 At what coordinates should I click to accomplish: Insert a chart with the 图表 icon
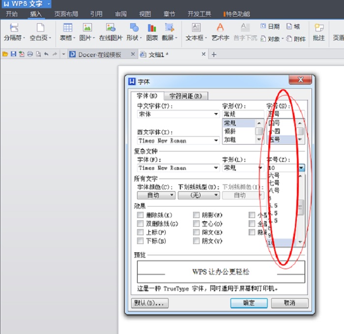tap(152, 29)
